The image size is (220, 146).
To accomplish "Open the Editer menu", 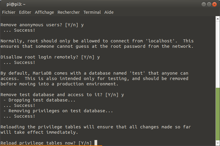I will coord(25,12).
